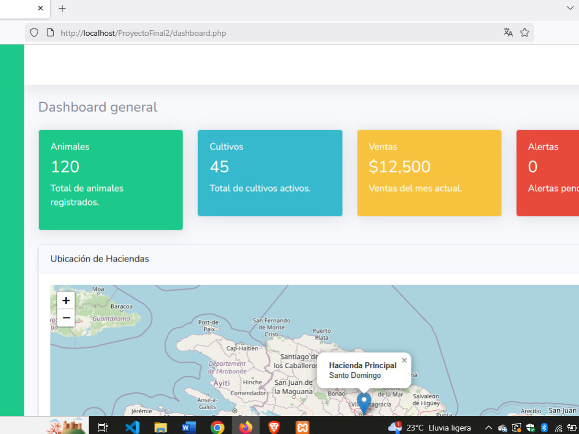
Task: Focus the localhost dashboard.php address bar
Action: click(279, 33)
